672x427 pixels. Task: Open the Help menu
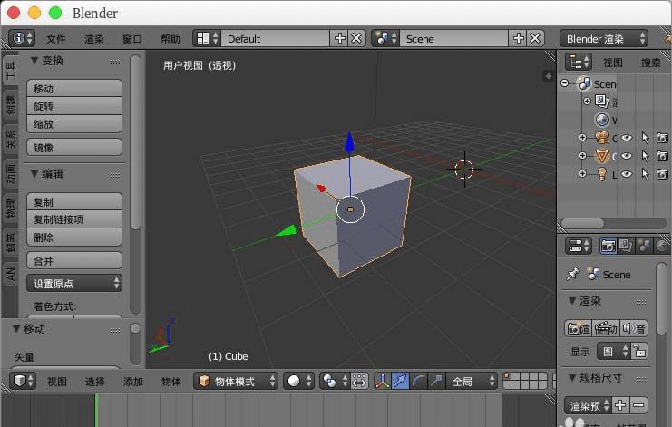[x=170, y=39]
